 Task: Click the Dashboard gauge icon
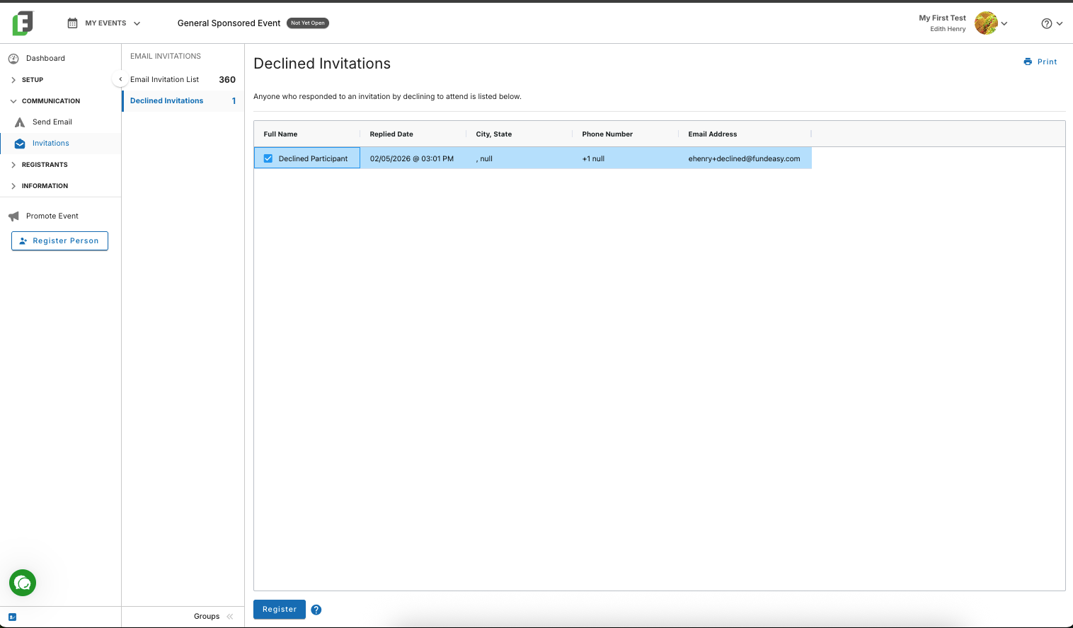coord(13,58)
